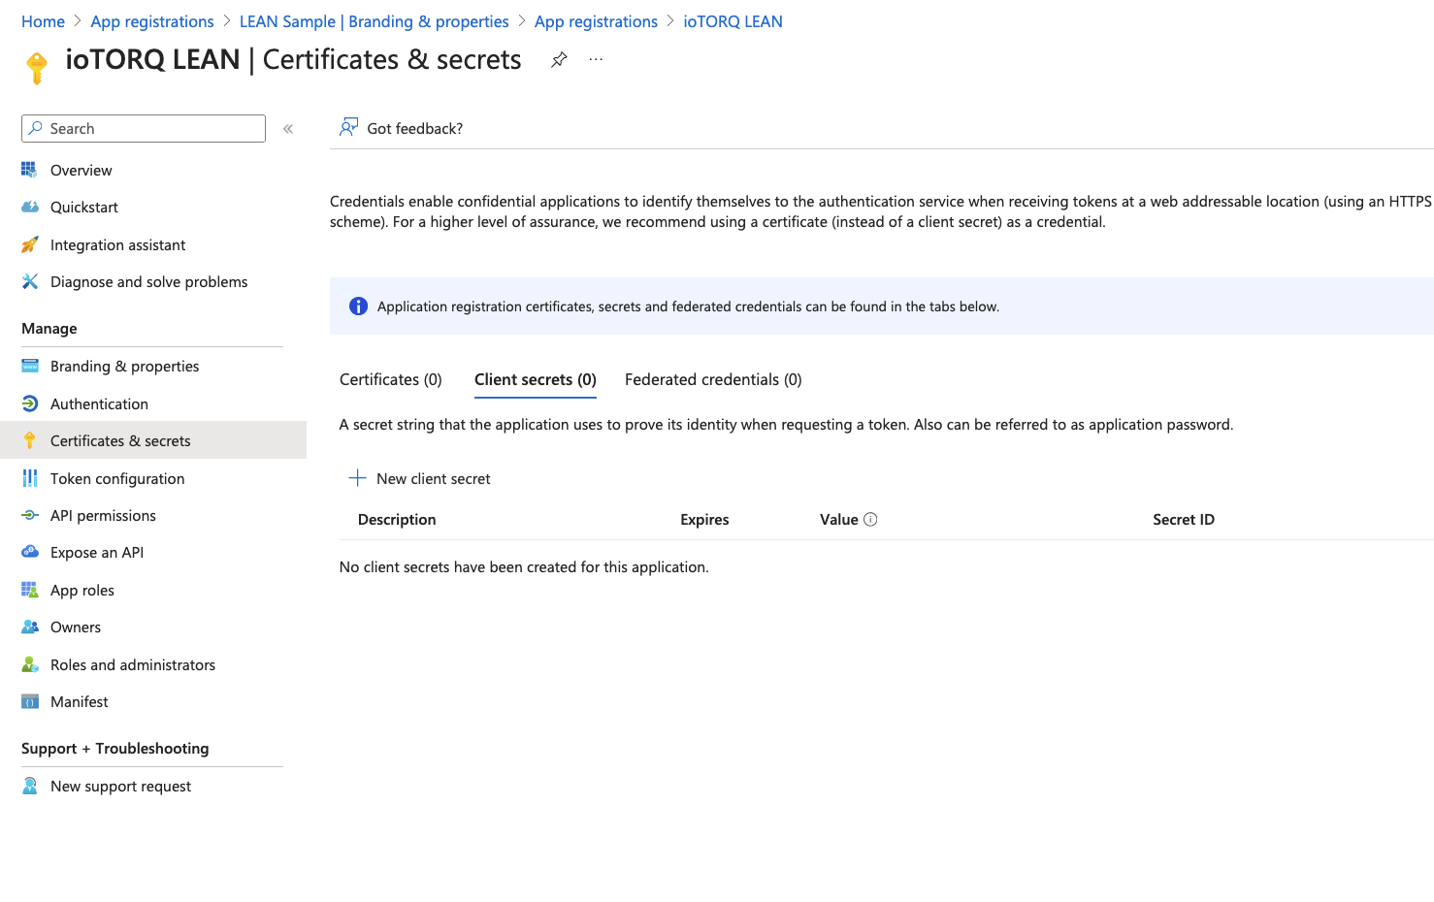Image resolution: width=1434 pixels, height=902 pixels.
Task: Switch to the Certificates (0) tab
Action: coord(391,379)
